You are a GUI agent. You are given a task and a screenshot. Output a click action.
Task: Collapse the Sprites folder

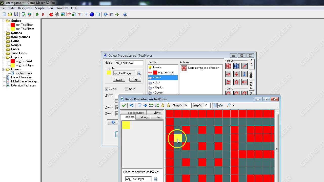(x=4, y=21)
